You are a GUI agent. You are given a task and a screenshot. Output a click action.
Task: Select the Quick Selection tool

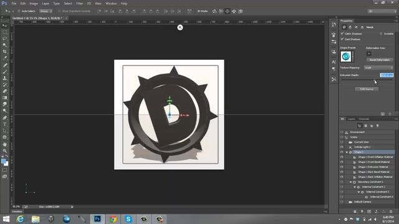pos(4,45)
